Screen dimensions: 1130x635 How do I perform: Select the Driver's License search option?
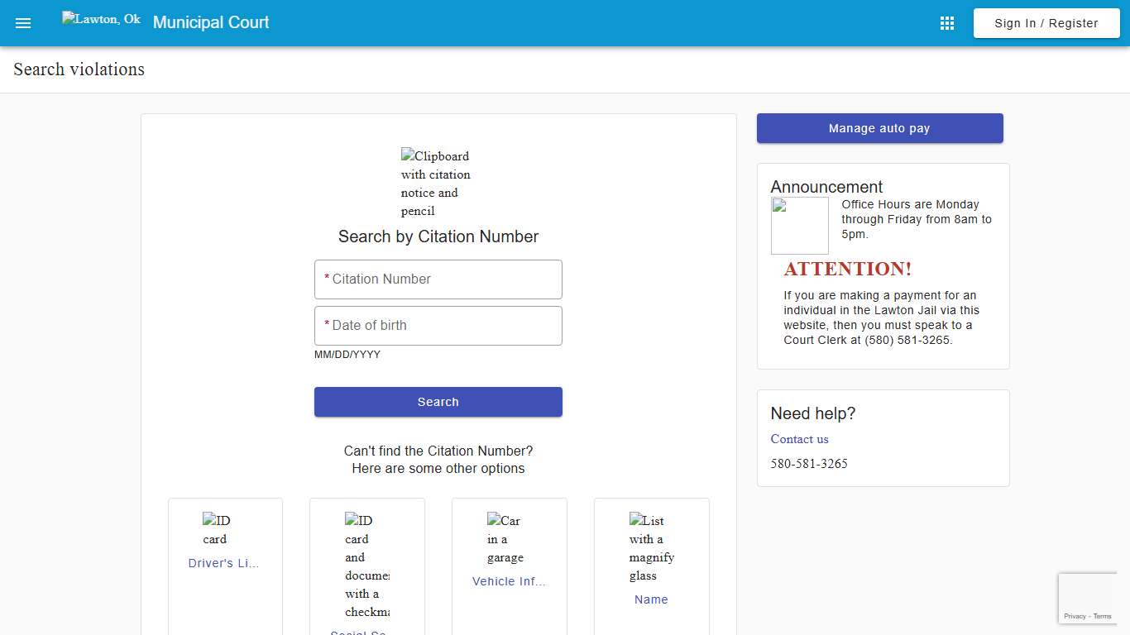(x=224, y=562)
